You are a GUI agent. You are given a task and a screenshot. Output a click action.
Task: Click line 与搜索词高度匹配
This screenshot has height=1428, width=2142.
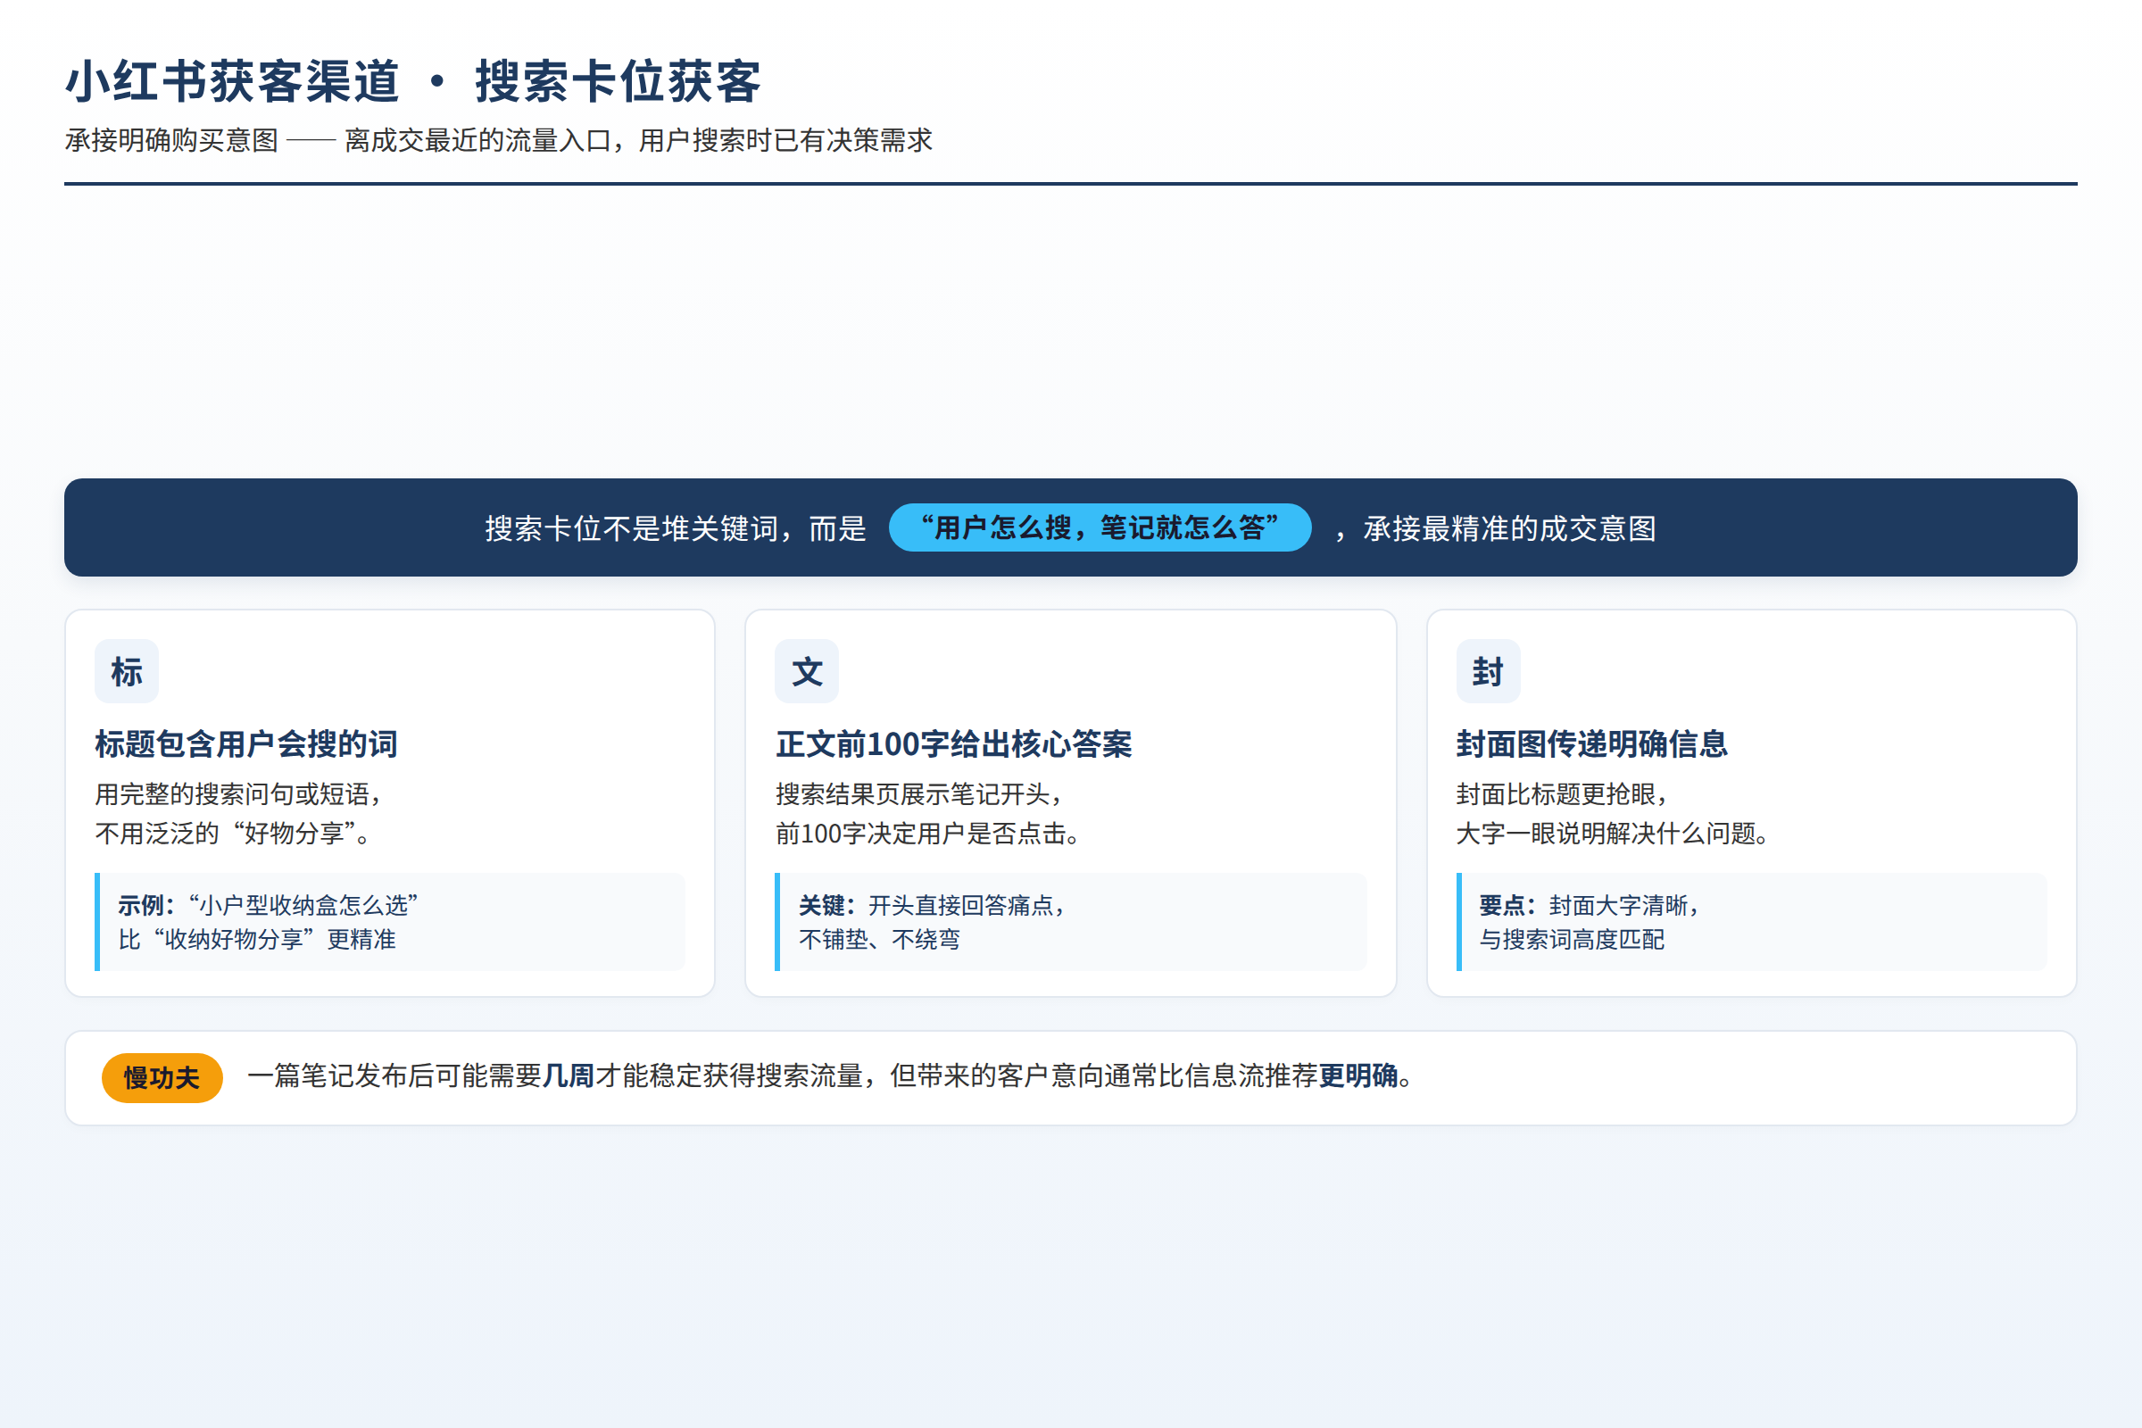click(x=1572, y=939)
